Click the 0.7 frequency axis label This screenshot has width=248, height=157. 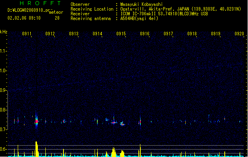[x=3, y=130]
